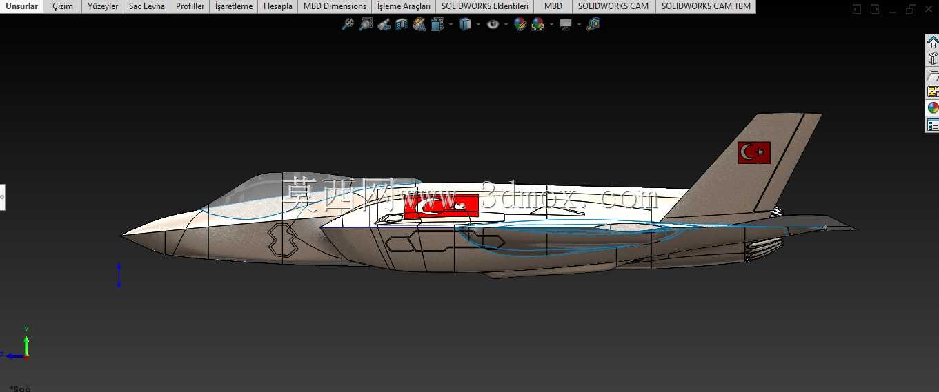This screenshot has width=939, height=392.
Task: Select the Profiller tab
Action: click(190, 6)
